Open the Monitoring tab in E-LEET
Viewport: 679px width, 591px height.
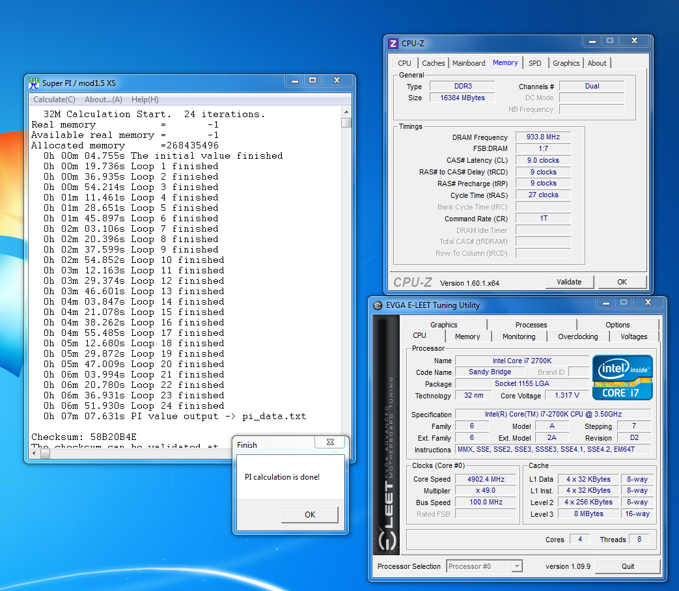click(519, 337)
